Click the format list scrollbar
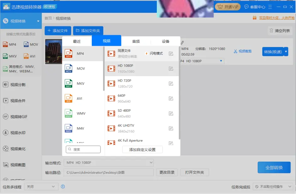 click(x=104, y=69)
